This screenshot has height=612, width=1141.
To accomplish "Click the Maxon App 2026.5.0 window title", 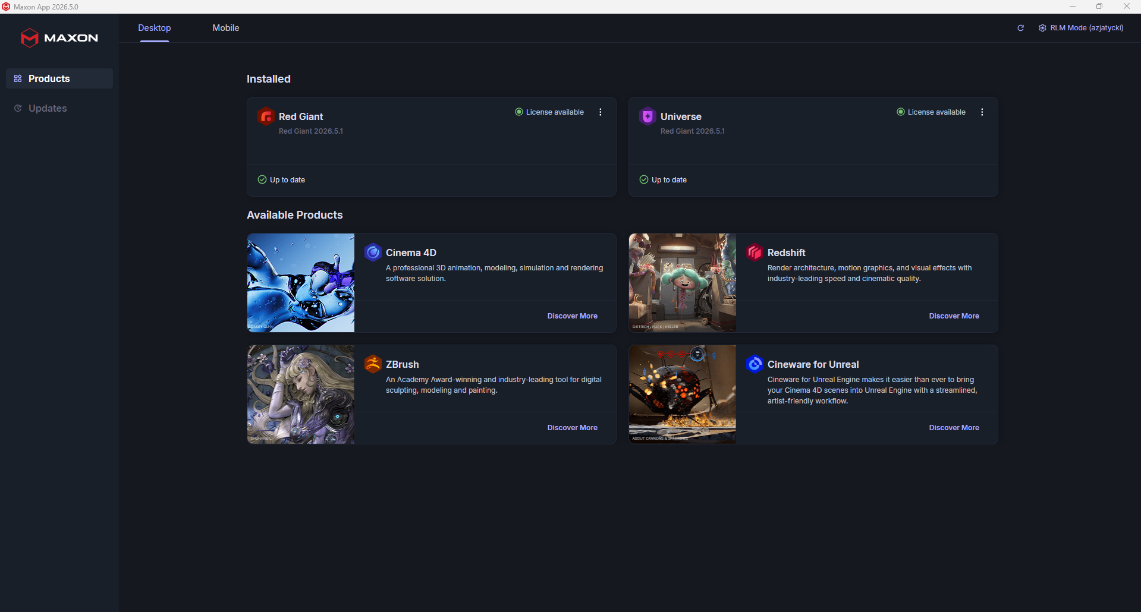I will click(x=46, y=7).
